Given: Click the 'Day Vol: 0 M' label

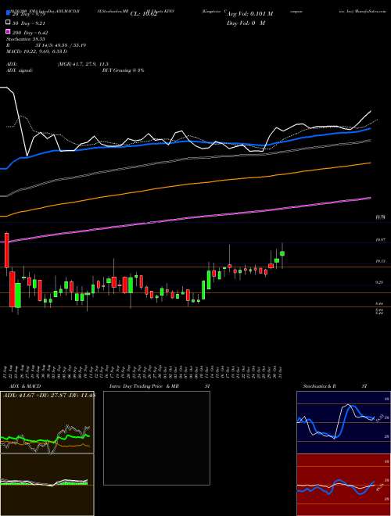Looking at the screenshot, I should pyautogui.click(x=246, y=23).
